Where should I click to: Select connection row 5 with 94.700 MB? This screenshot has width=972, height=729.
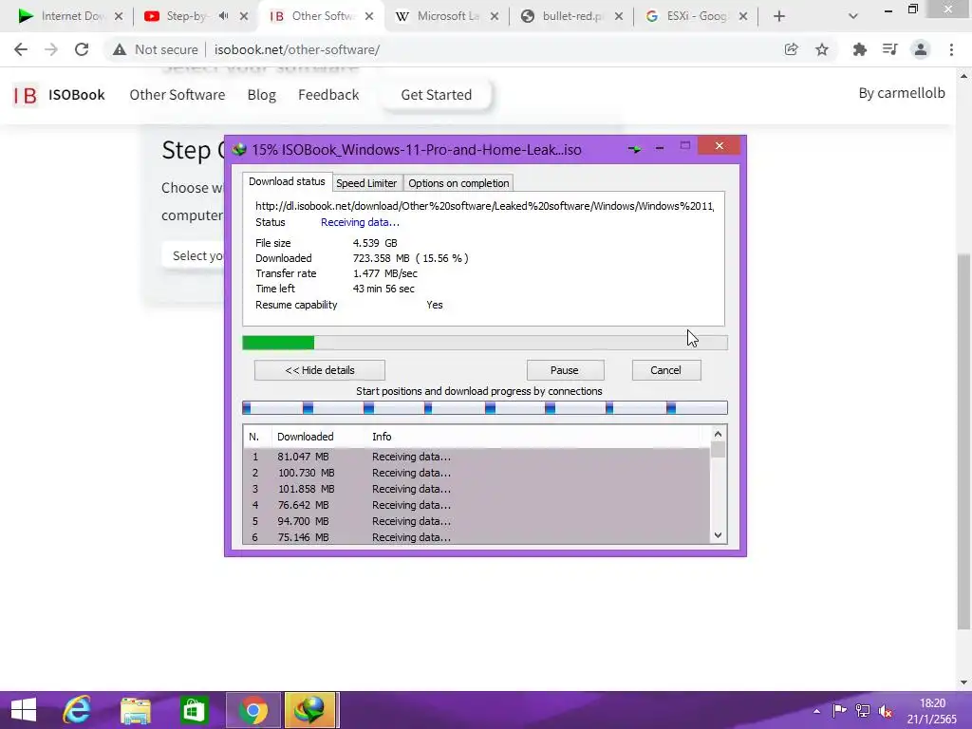[x=477, y=521]
